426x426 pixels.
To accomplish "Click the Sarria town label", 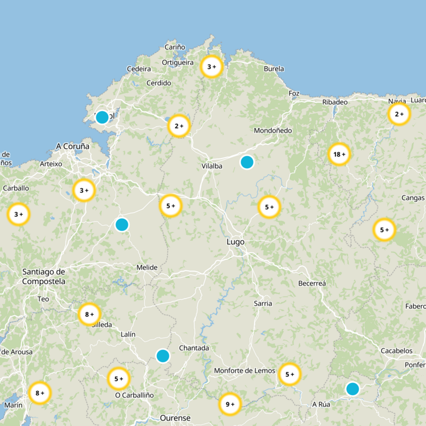I will click(263, 304).
